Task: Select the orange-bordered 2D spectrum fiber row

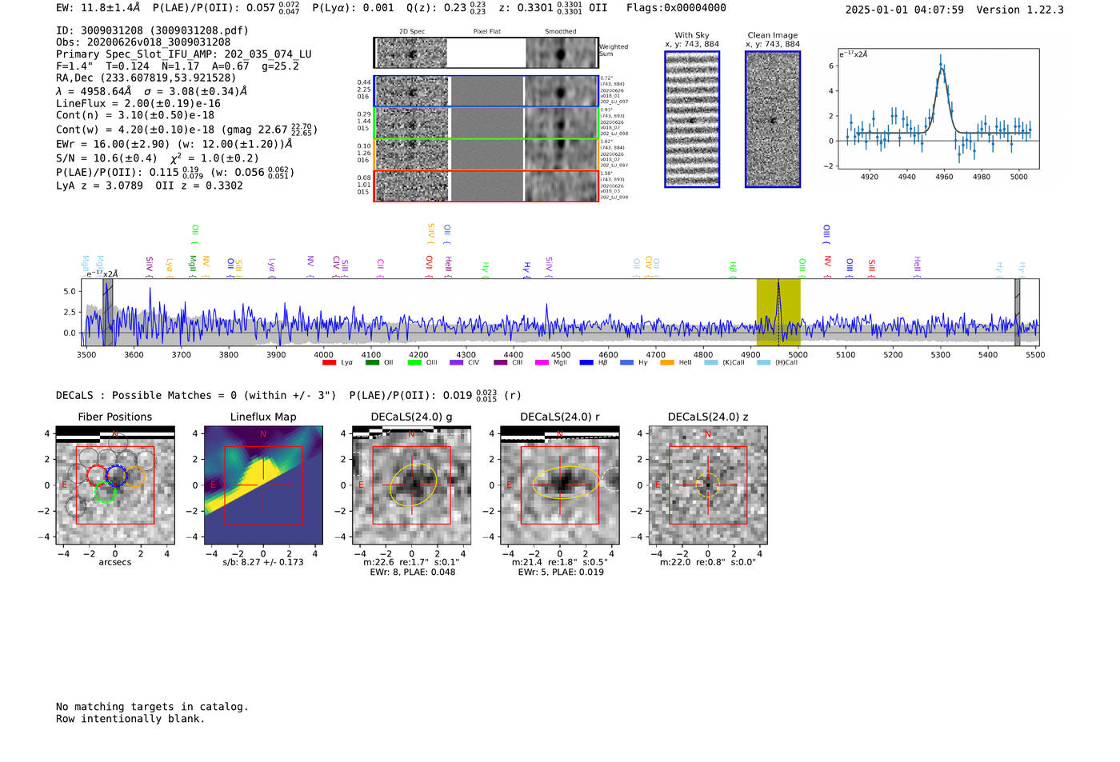Action: (486, 154)
